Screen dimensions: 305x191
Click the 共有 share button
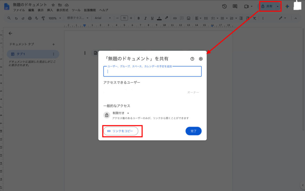(x=267, y=6)
